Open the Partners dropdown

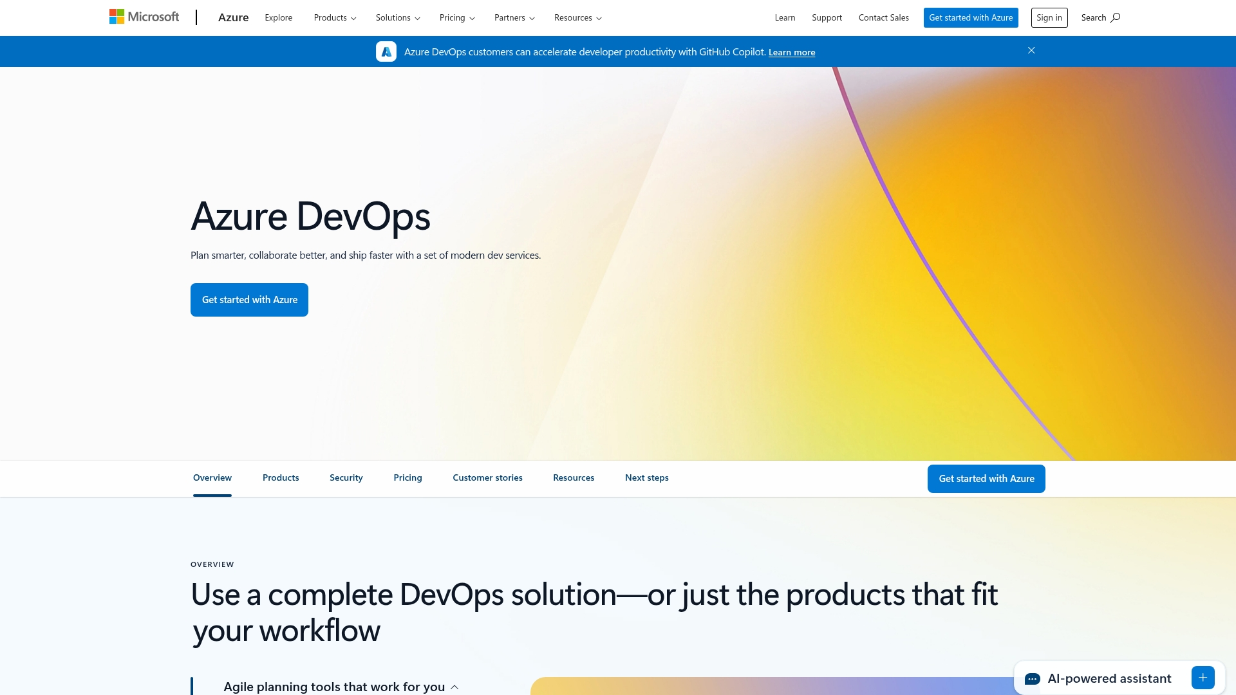click(x=514, y=18)
